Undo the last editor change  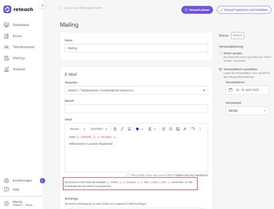pyautogui.click(x=193, y=129)
